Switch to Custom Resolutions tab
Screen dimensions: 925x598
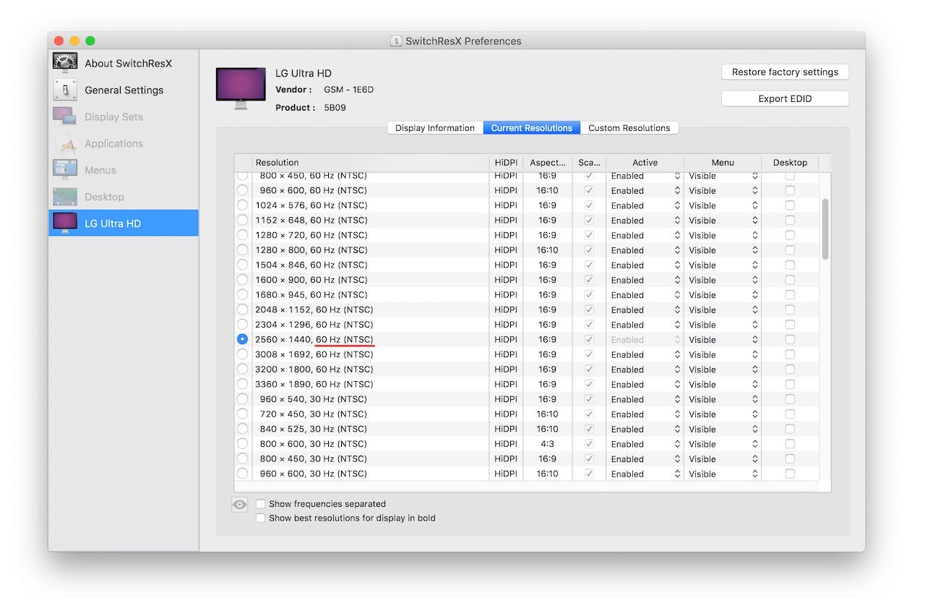[629, 128]
